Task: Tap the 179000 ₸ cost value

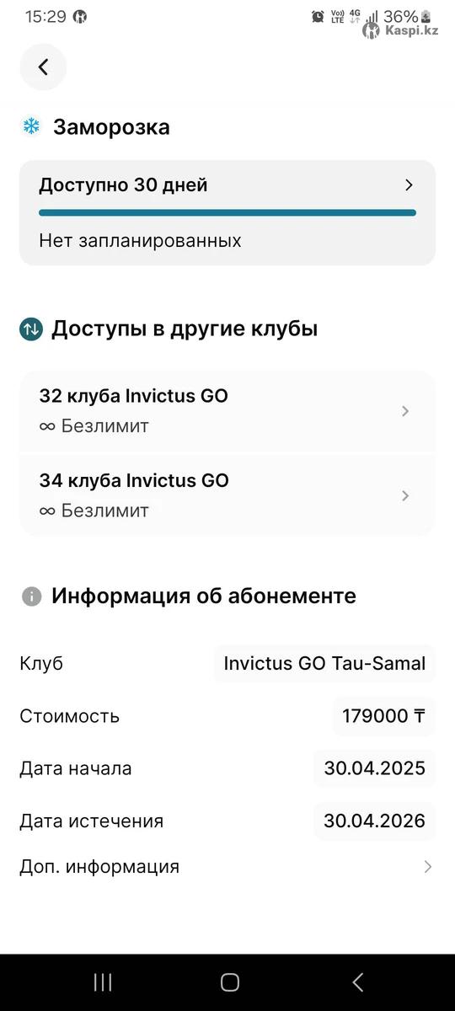Action: click(x=383, y=716)
